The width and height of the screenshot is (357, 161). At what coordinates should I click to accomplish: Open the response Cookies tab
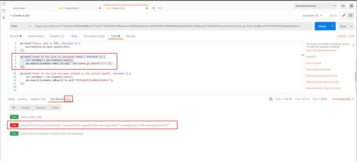pos(22,99)
